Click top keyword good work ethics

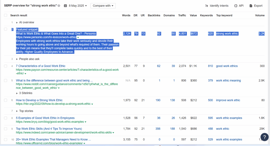pyautogui.click(x=227, y=66)
